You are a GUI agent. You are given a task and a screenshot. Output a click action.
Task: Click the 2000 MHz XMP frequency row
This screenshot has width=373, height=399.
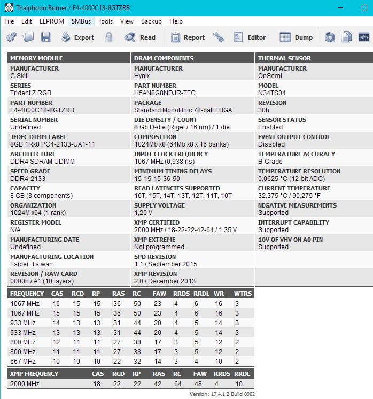[131, 383]
